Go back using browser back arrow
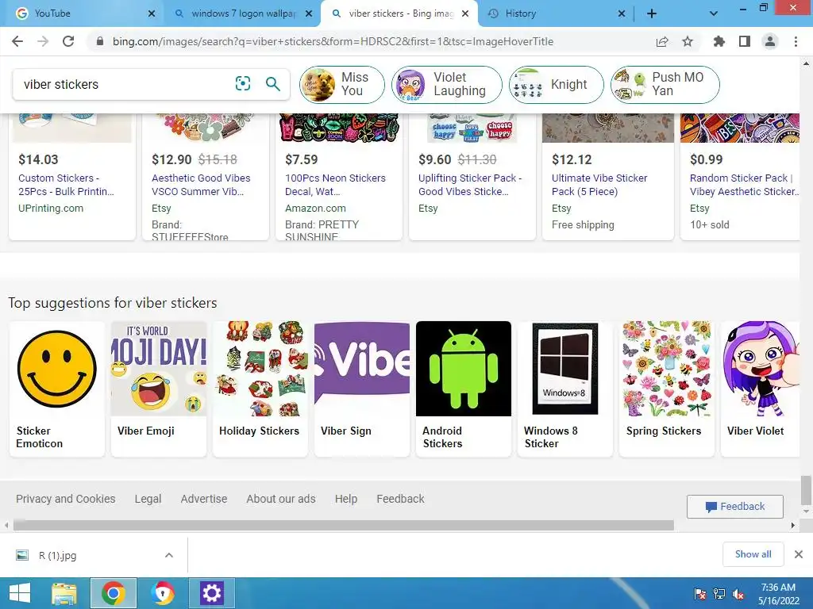This screenshot has height=609, width=813. click(17, 41)
